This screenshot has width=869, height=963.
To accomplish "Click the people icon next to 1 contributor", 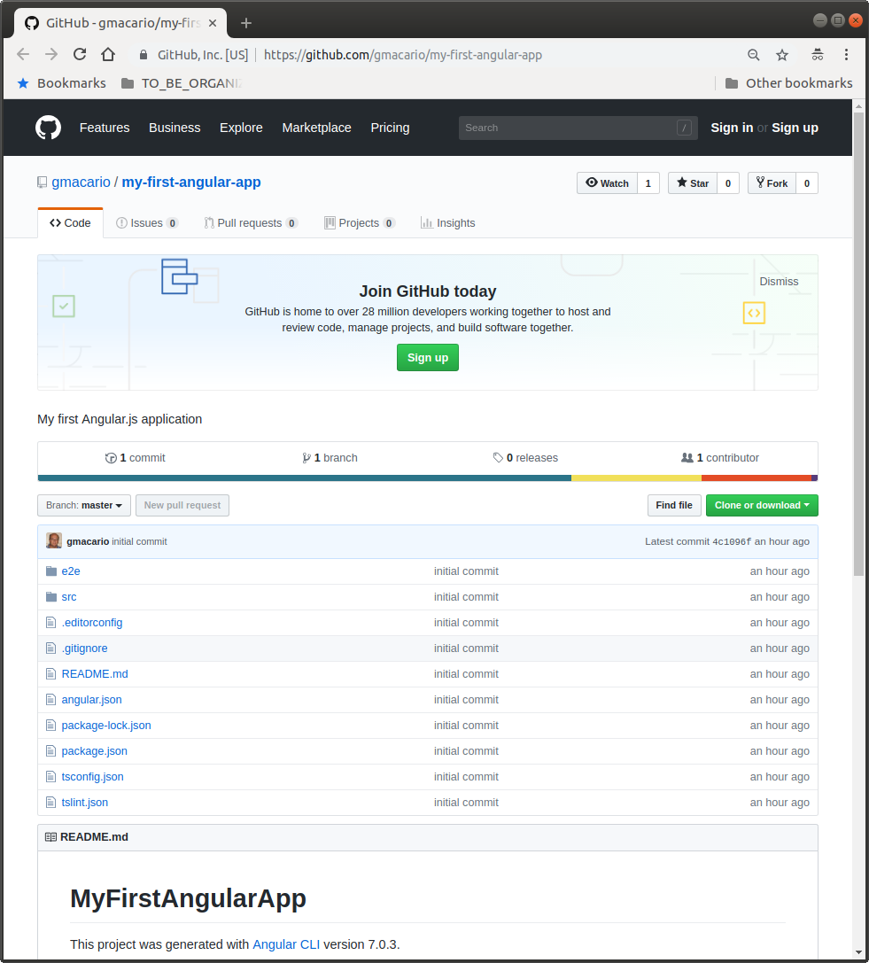I will point(687,457).
